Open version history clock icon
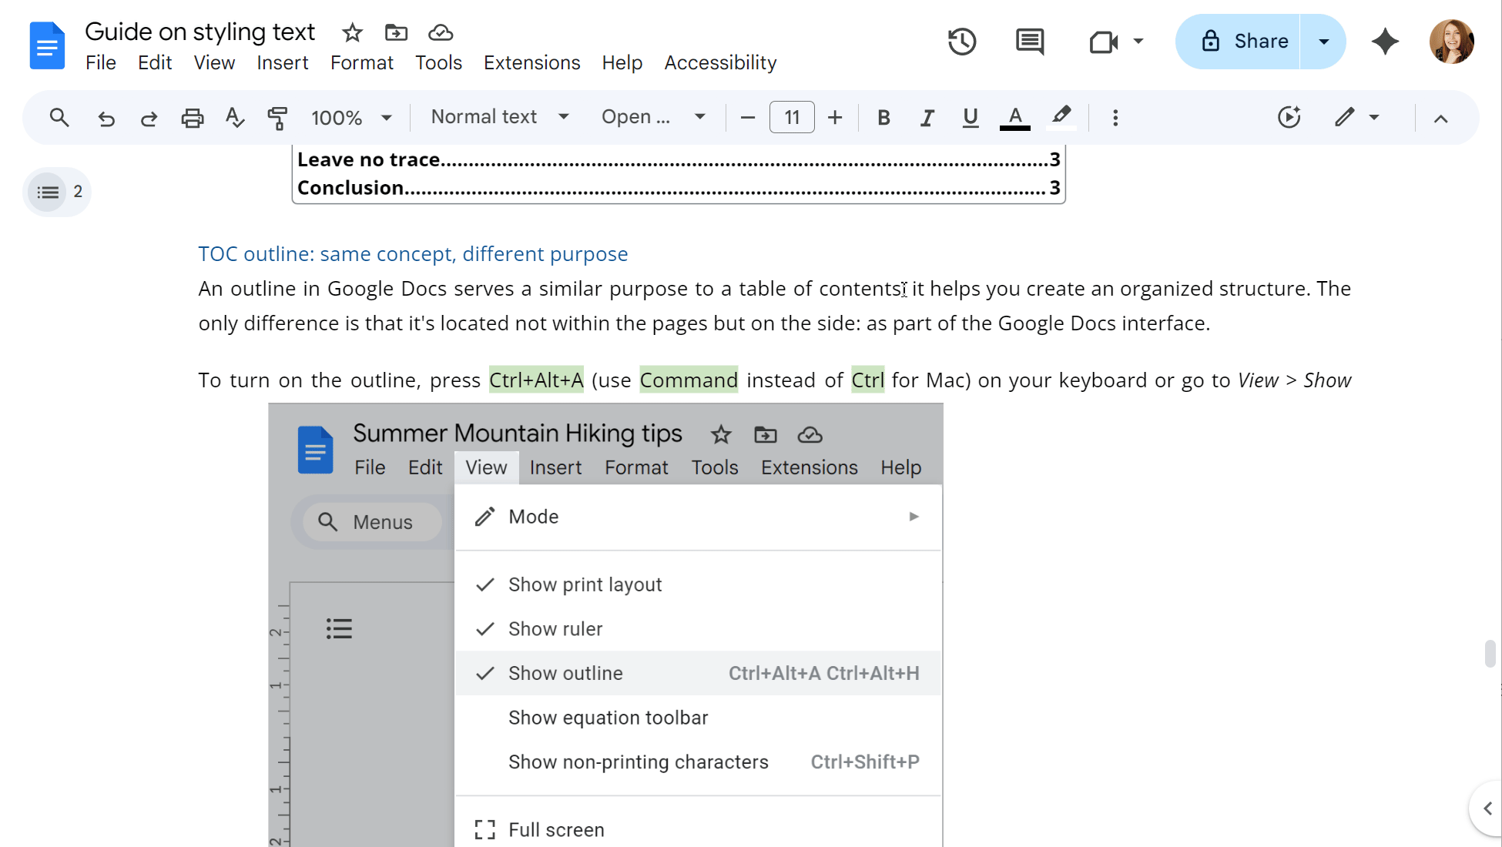1502x847 pixels. coord(962,42)
